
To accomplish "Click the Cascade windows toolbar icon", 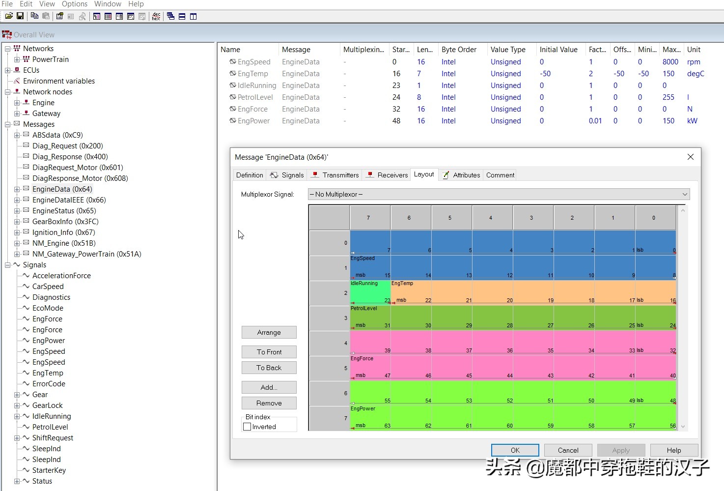I will point(170,16).
